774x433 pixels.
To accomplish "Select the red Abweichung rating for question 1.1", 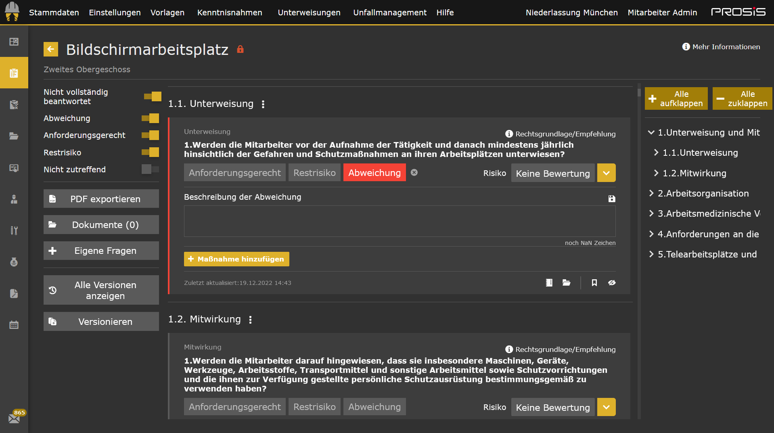I will [374, 172].
